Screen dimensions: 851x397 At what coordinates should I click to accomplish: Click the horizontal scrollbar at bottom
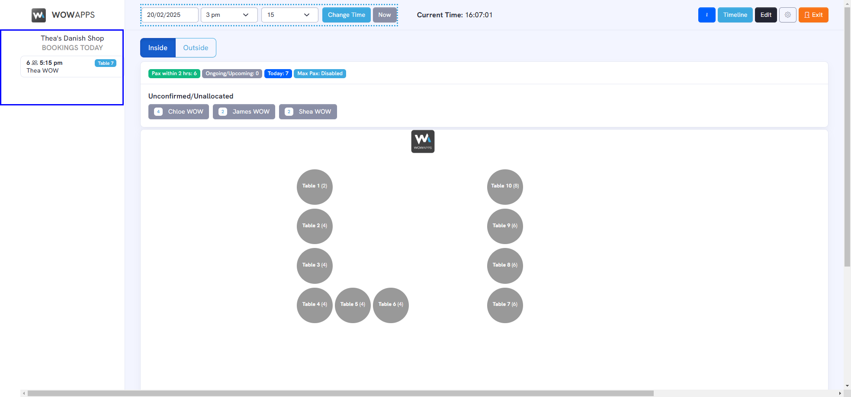tap(340, 393)
